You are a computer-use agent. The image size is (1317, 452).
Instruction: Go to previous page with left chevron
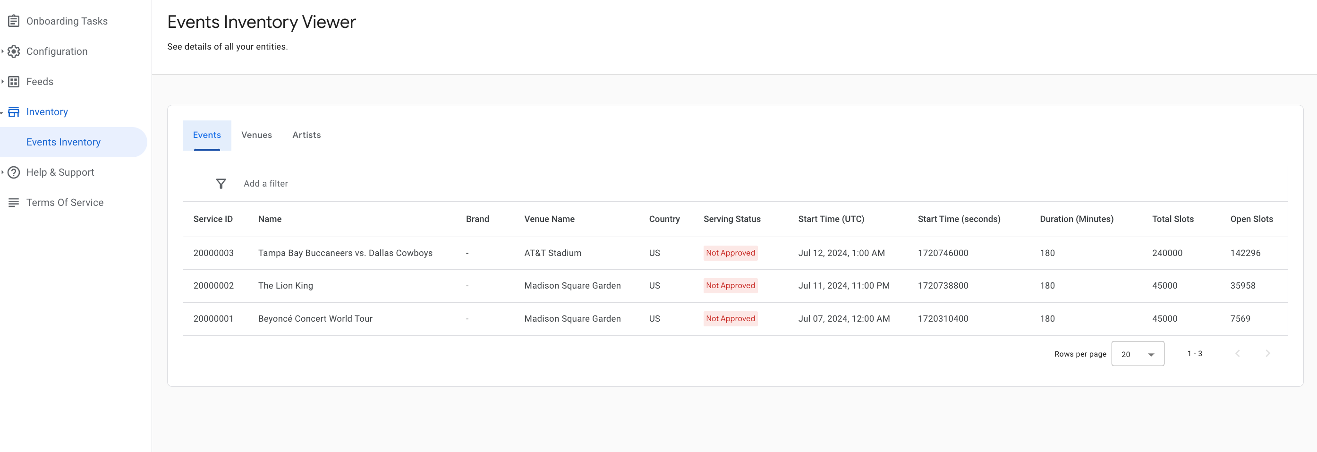(x=1237, y=353)
